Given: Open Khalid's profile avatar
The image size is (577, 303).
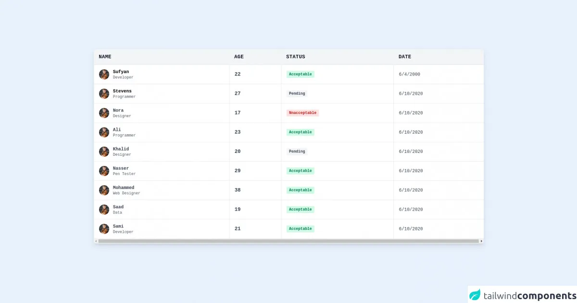Looking at the screenshot, I should (x=104, y=151).
